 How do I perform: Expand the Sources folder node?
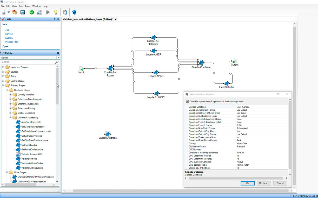pos(3,72)
